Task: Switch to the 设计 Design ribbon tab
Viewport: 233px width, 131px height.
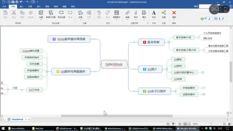Action: pos(39,7)
